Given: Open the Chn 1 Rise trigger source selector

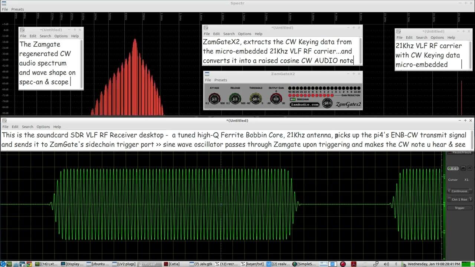Looking at the screenshot, I should click(x=459, y=200).
